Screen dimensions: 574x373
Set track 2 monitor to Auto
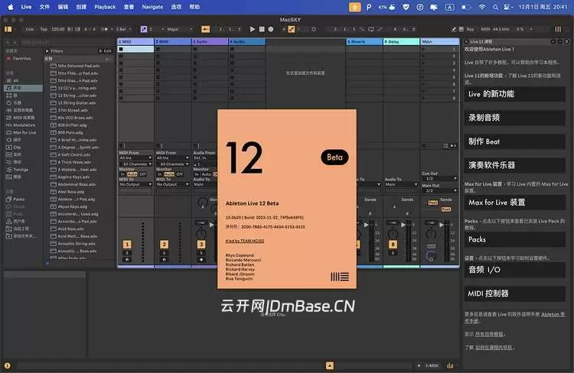click(169, 174)
